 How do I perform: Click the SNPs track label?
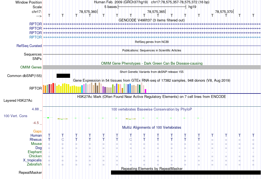coord(37,59)
